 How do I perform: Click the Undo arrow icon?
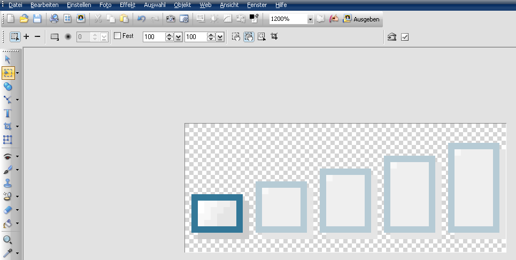[x=141, y=19]
